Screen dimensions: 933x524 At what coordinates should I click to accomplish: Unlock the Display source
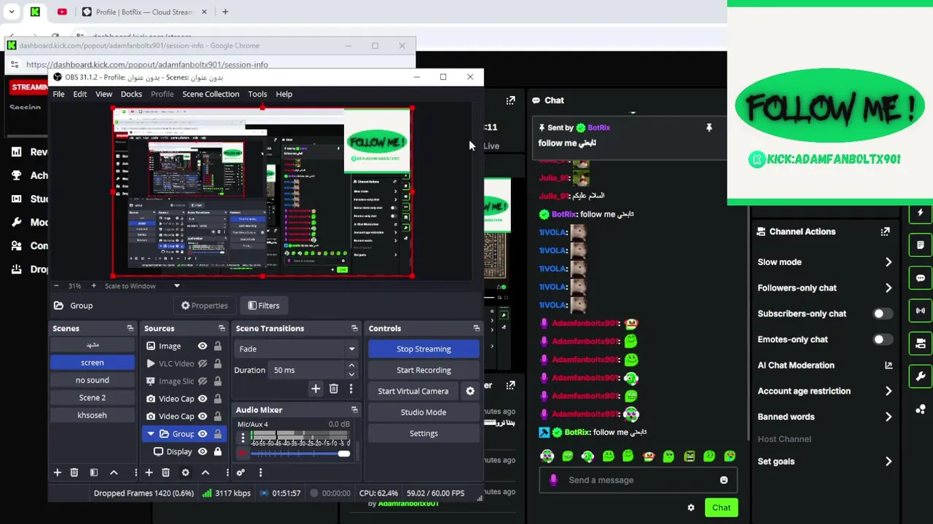pos(217,451)
